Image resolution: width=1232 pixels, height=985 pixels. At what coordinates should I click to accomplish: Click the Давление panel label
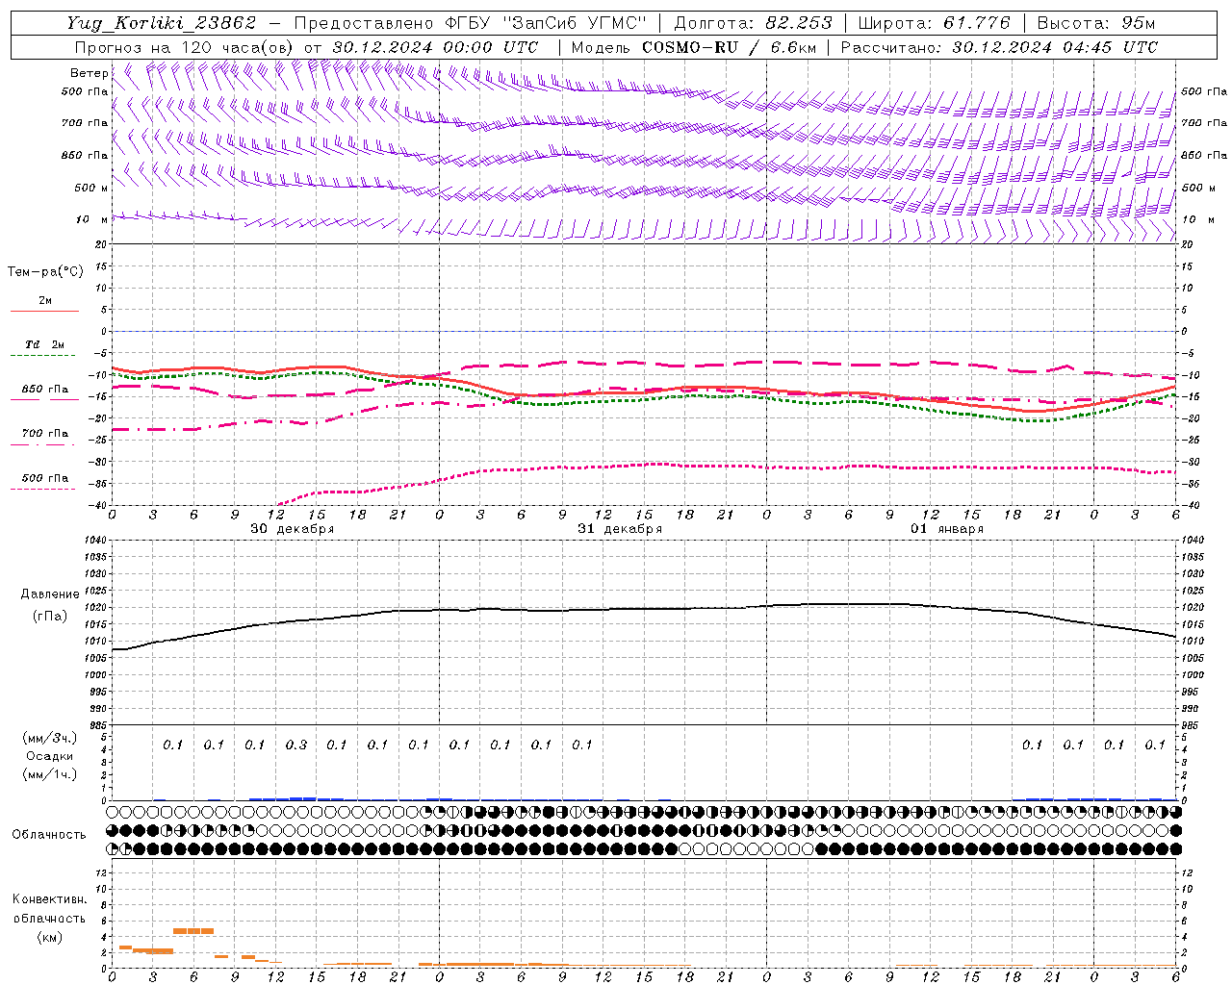pyautogui.click(x=50, y=594)
